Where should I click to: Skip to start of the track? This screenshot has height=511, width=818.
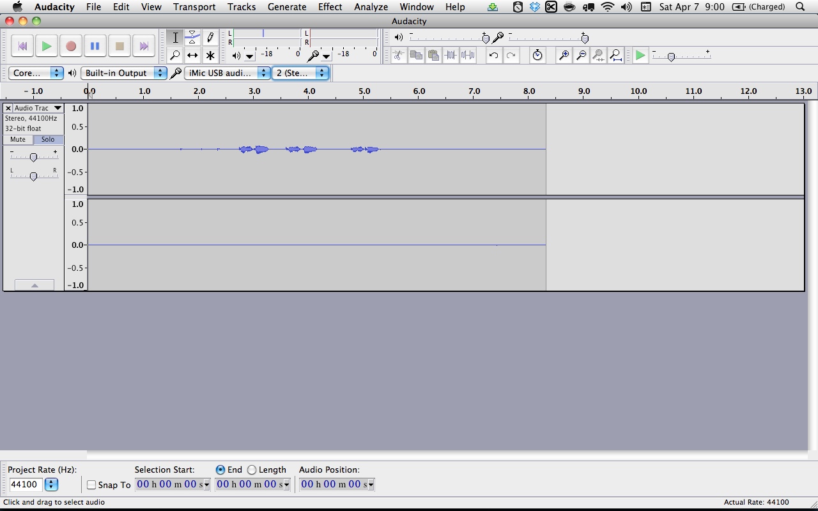tap(22, 46)
